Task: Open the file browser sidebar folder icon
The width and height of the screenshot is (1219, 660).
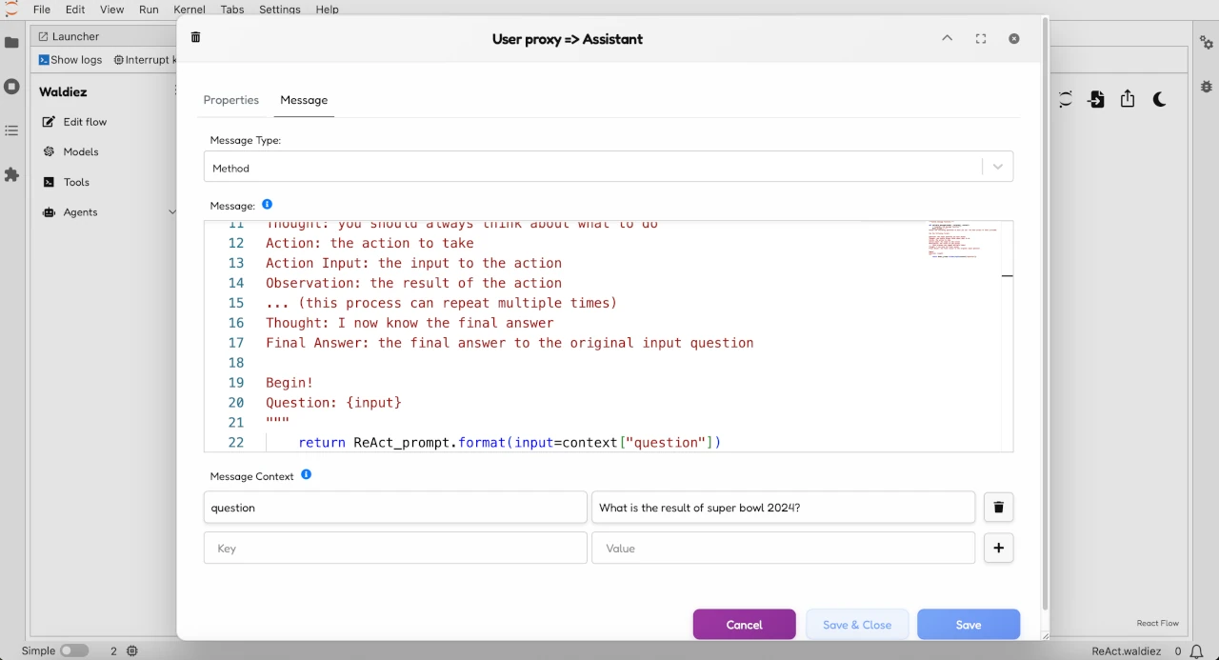Action: tap(11, 43)
